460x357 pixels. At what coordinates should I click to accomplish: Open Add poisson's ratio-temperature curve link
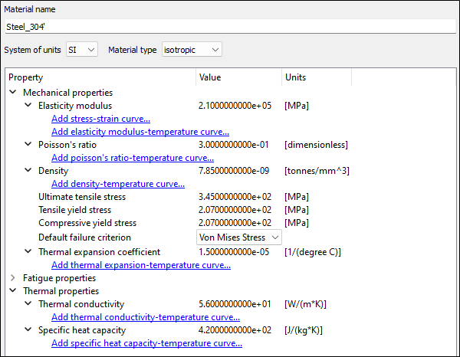[132, 158]
